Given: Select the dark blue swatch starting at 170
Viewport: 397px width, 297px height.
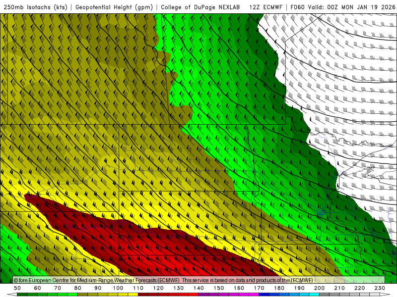Looking at the screenshot, I should pos(264,295).
